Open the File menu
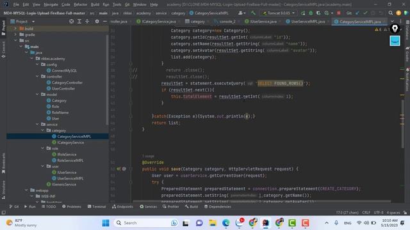This screenshot has width=410, height=230. (x=16, y=4)
